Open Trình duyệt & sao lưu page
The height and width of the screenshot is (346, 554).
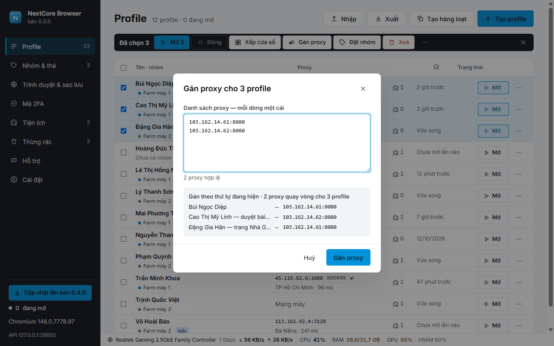coord(50,84)
